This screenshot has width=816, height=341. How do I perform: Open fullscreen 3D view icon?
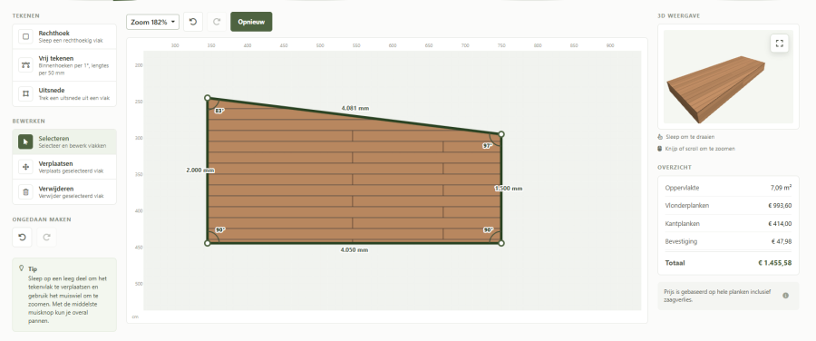point(779,44)
